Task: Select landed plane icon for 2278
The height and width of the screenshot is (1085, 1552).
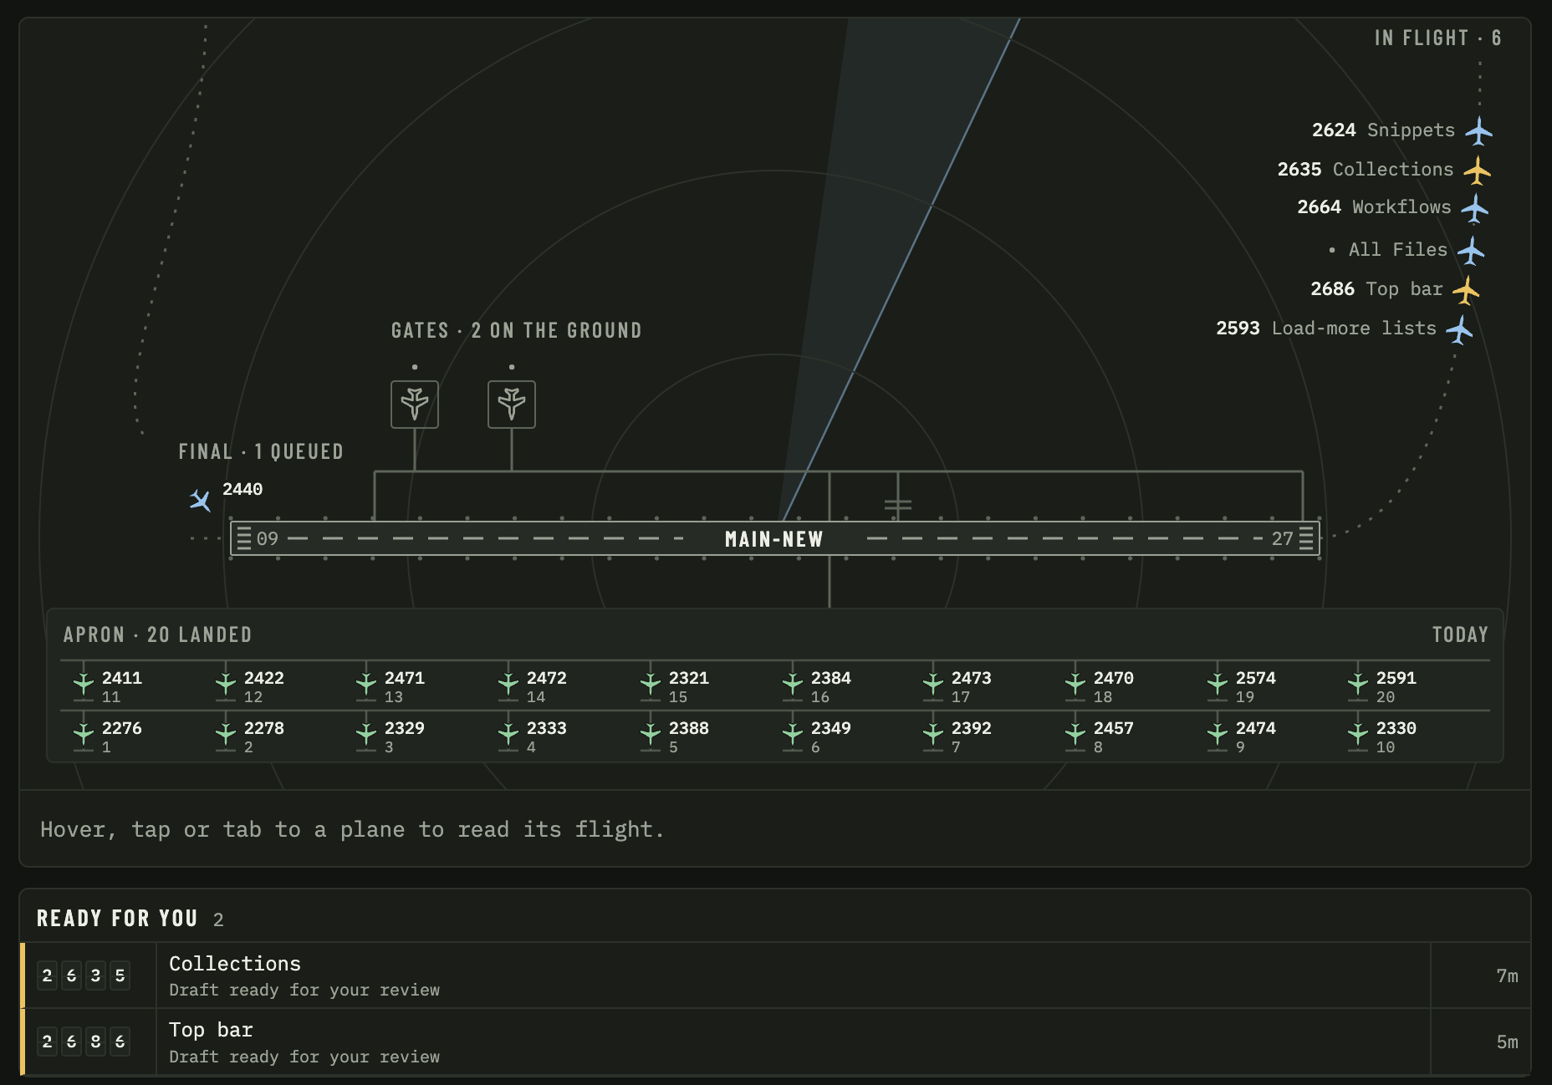Action: [226, 736]
